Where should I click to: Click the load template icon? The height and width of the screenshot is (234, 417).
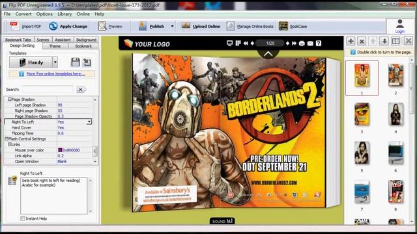(x=87, y=62)
